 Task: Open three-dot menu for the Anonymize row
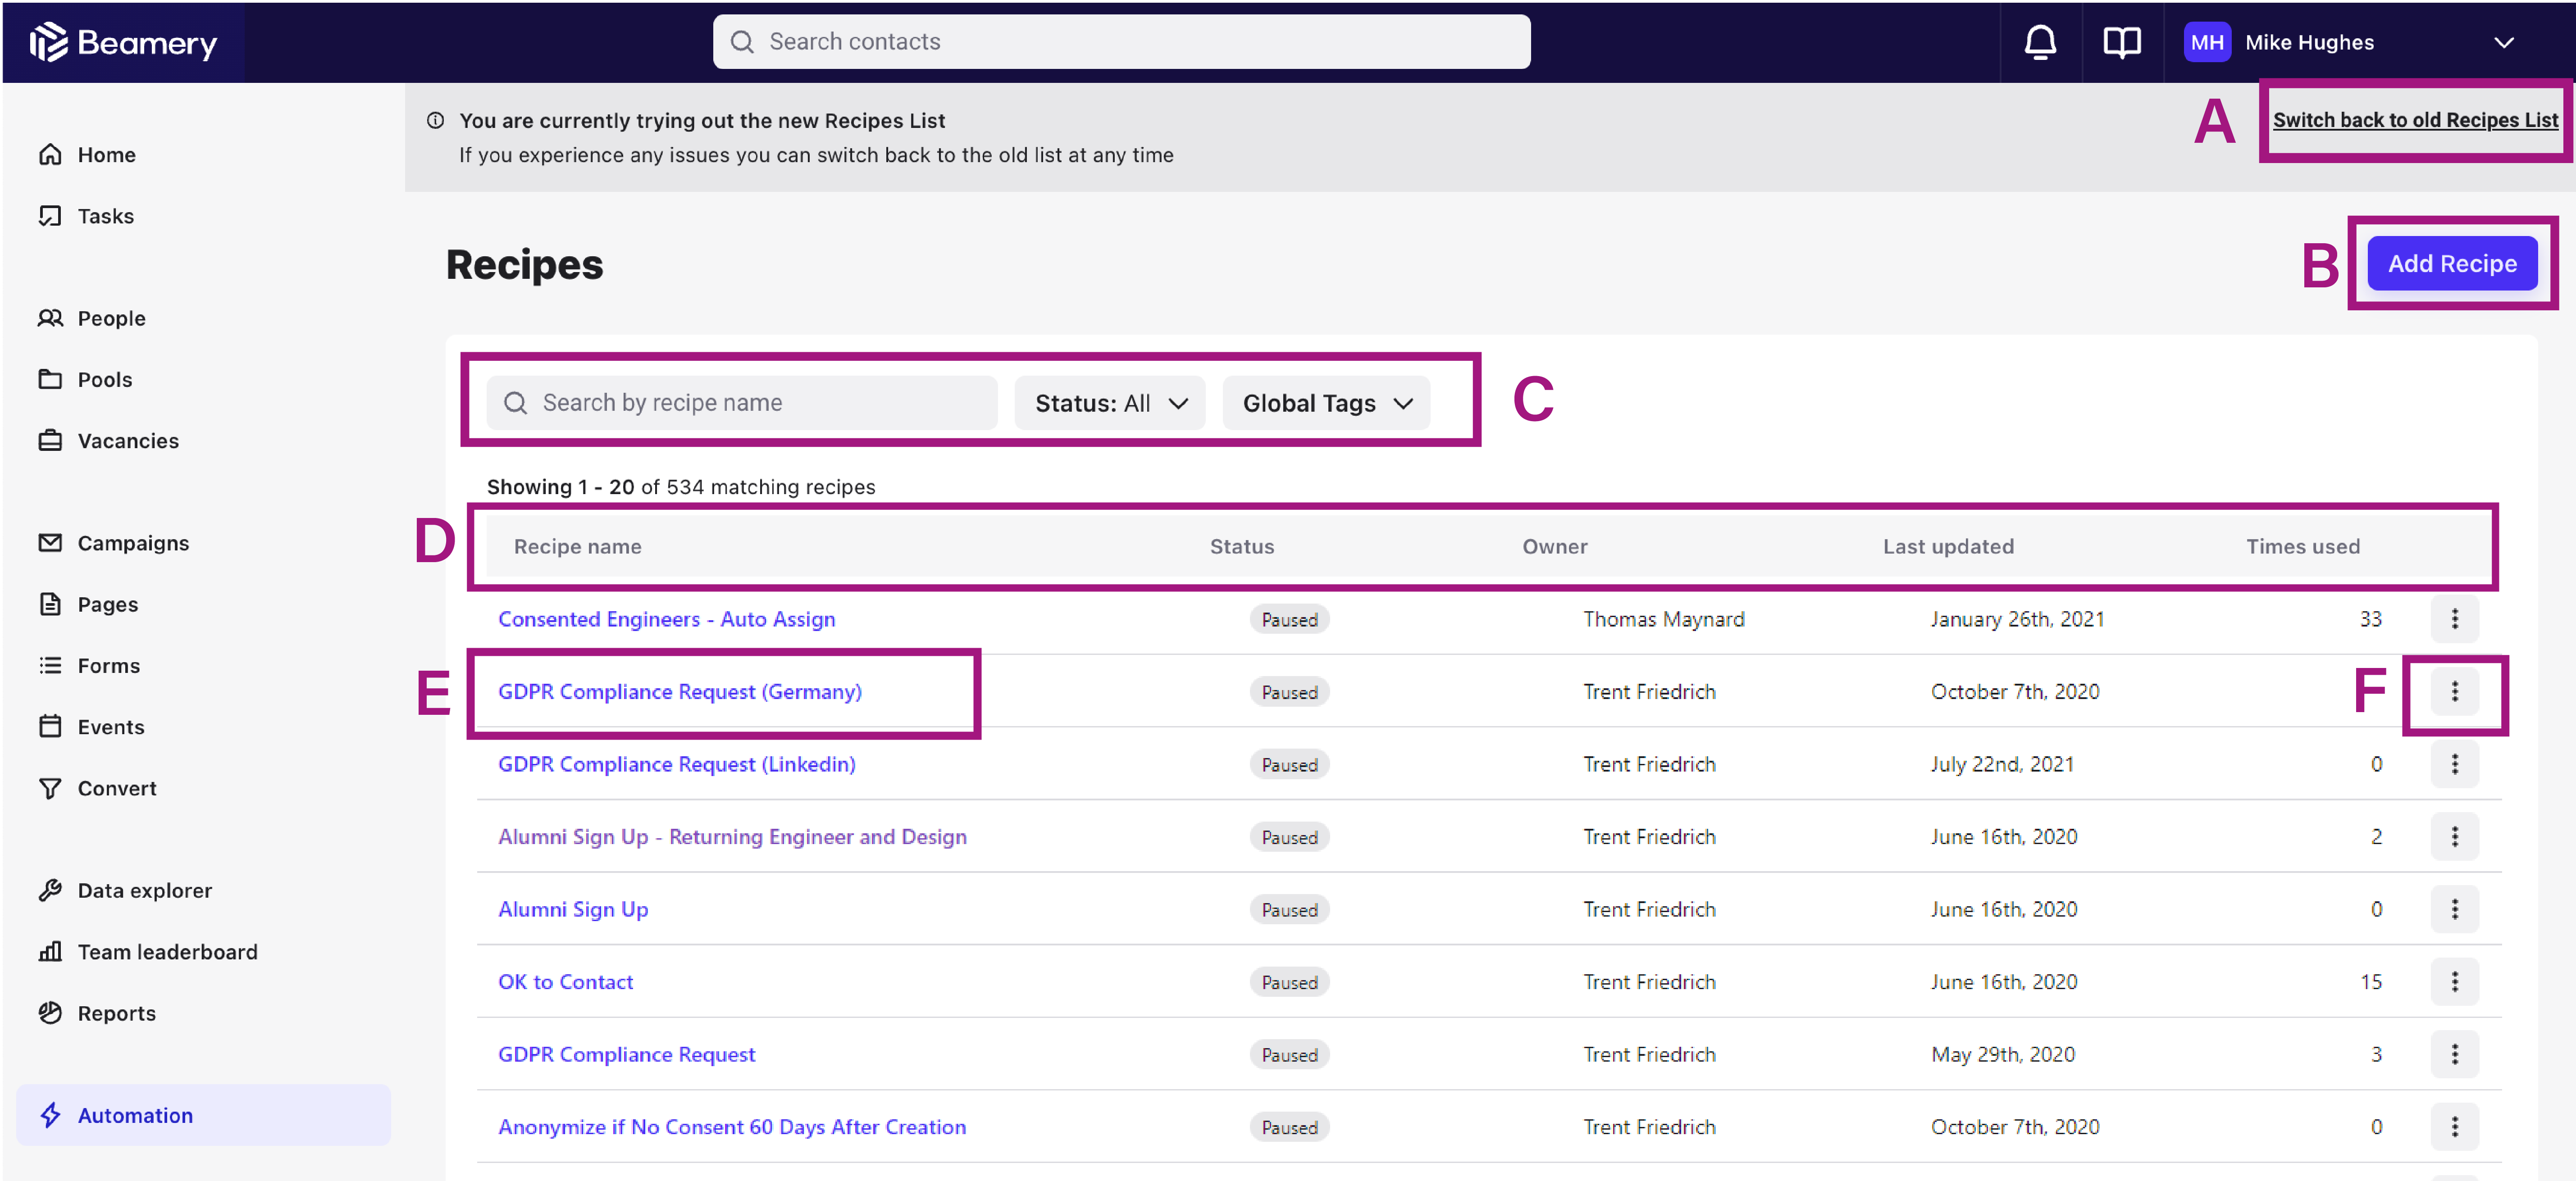point(2454,1126)
